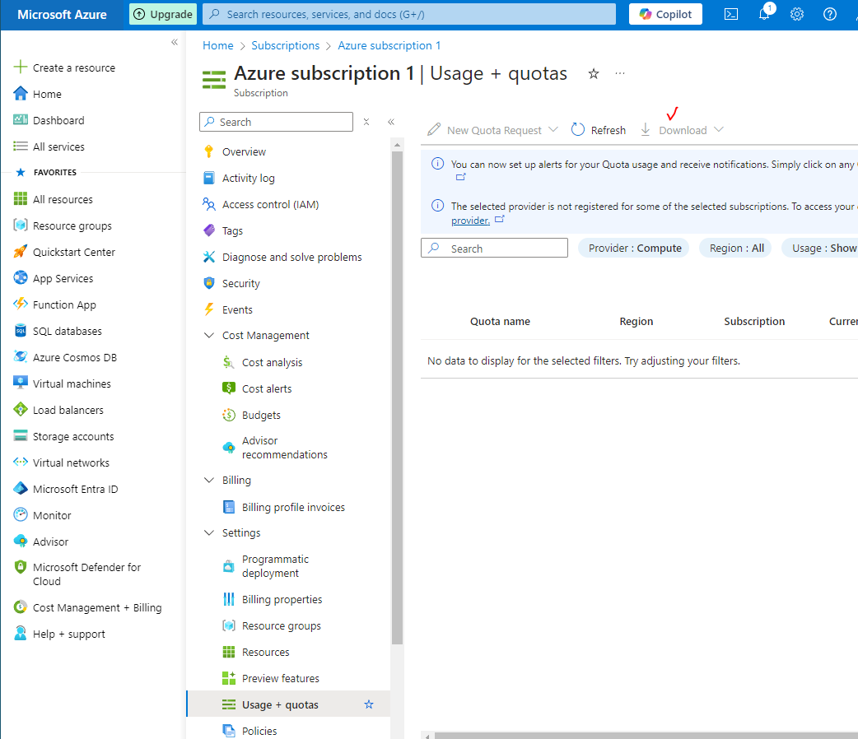The width and height of the screenshot is (858, 739).
Task: Collapse the Billing group
Action: [x=208, y=481]
